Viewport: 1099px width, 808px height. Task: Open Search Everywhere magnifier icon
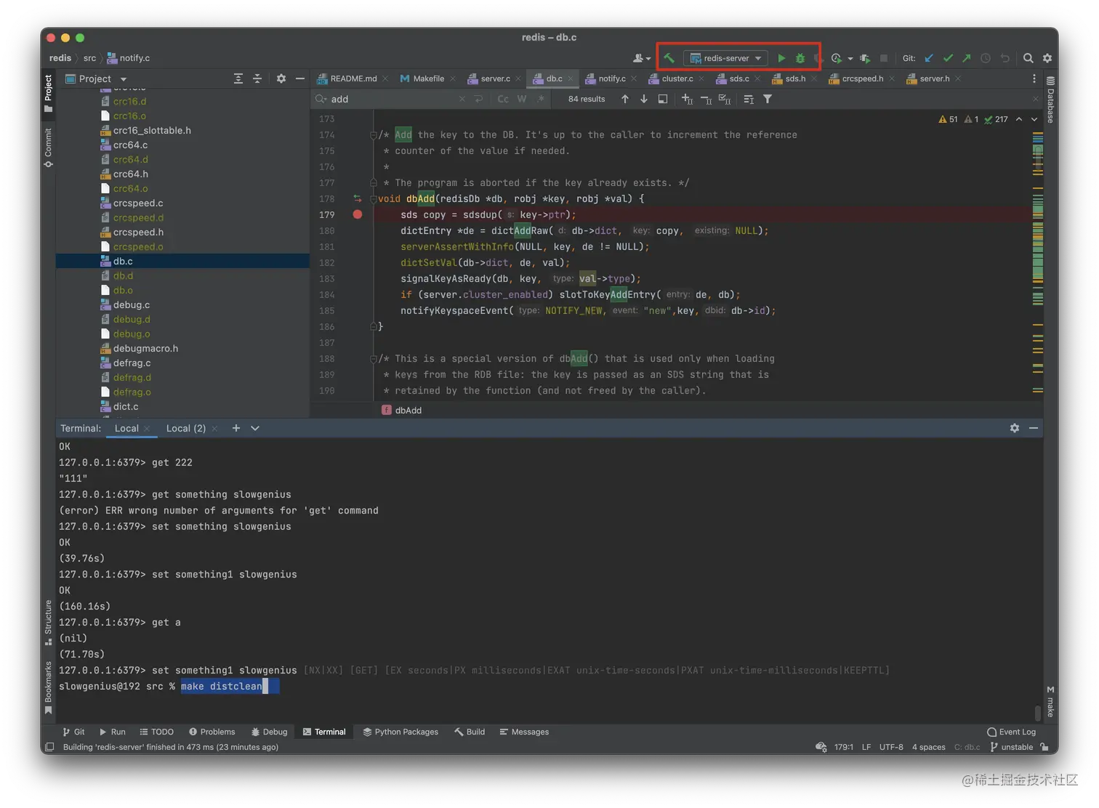coord(1028,58)
